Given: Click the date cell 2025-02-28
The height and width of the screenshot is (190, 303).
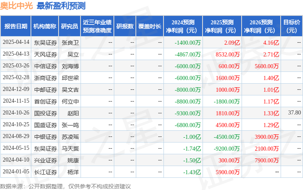Looking at the screenshot, I should 16,78.
